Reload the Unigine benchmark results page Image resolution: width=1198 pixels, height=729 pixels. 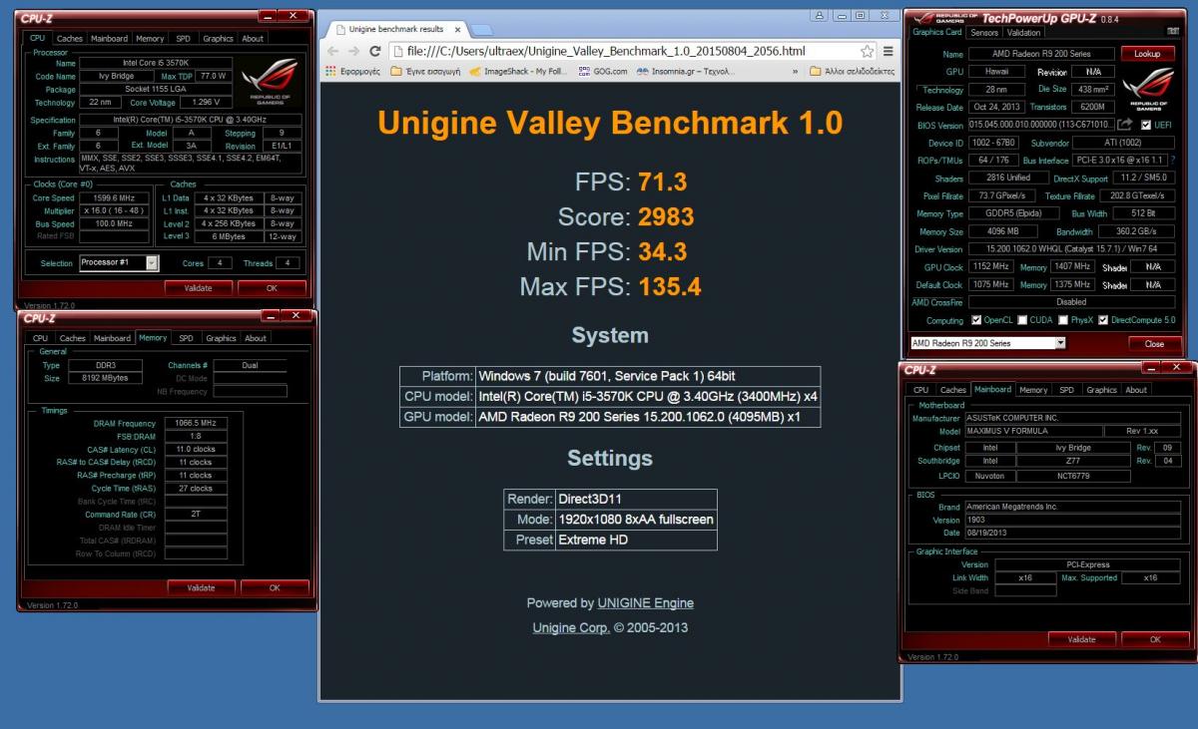375,51
